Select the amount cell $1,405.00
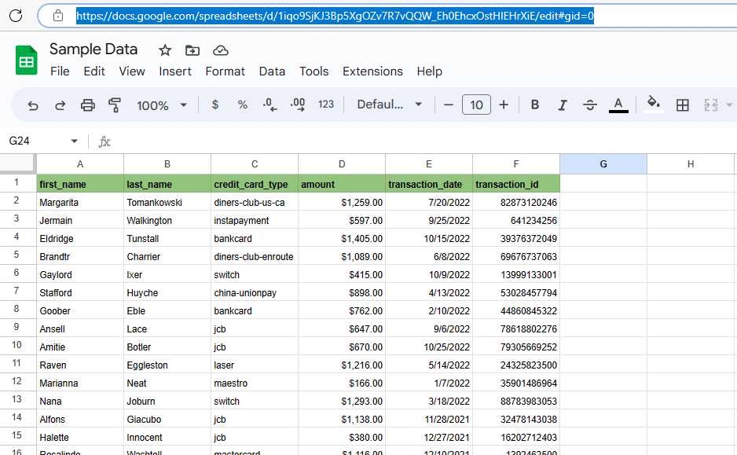This screenshot has height=455, width=737. coord(342,238)
